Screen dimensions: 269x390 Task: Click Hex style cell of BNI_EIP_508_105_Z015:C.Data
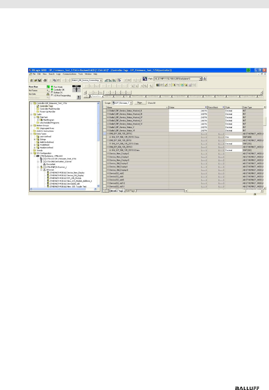point(233,137)
